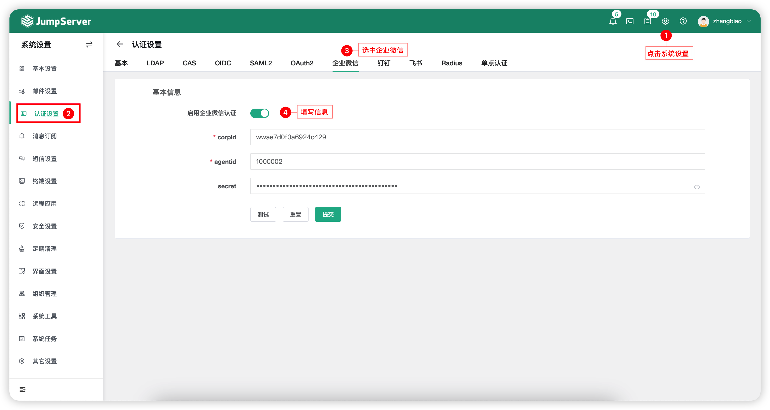Switch to the OIDC tab
Viewport: 770px width, 410px height.
[223, 63]
